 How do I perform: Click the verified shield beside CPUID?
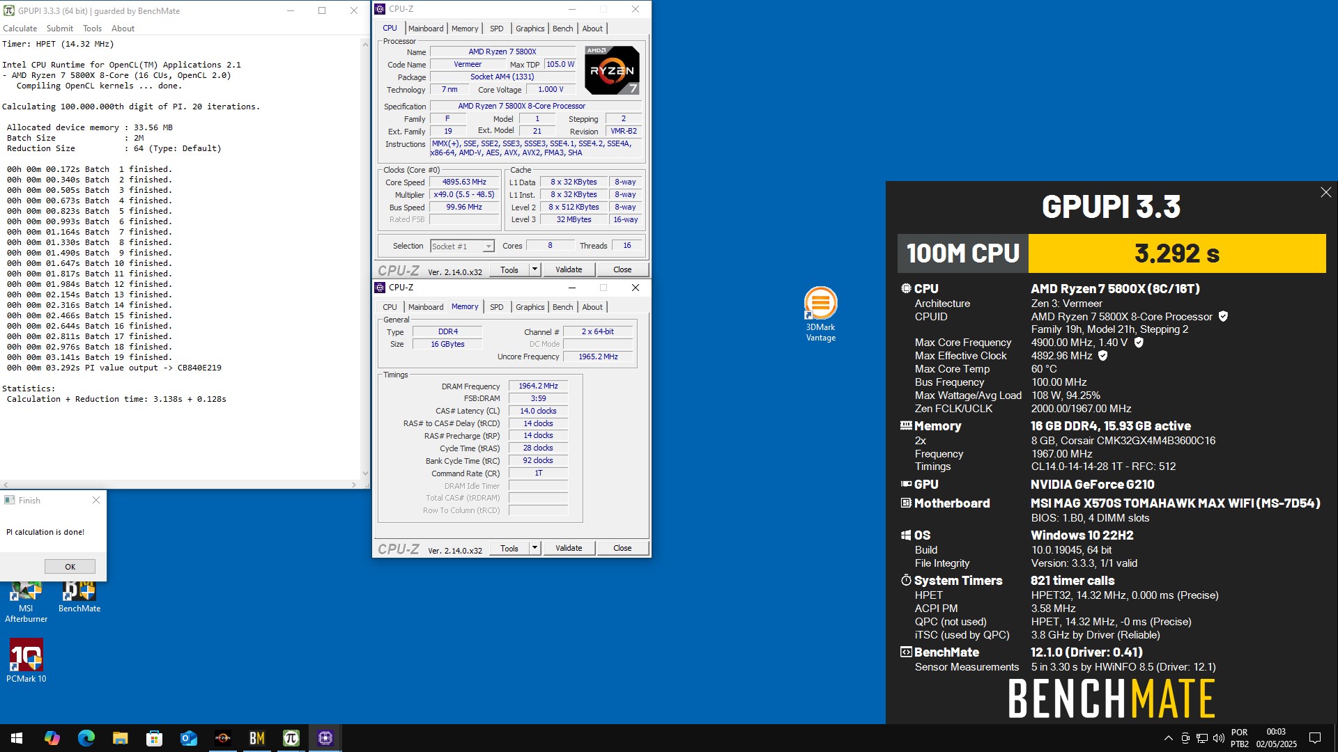(1223, 317)
